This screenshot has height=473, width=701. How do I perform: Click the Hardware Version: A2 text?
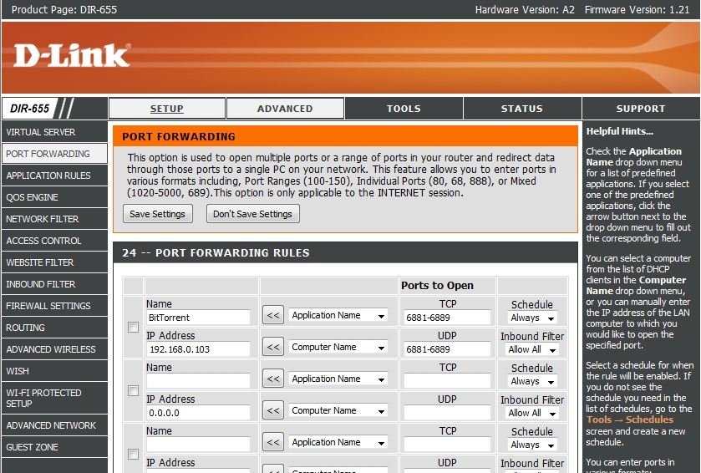[525, 9]
